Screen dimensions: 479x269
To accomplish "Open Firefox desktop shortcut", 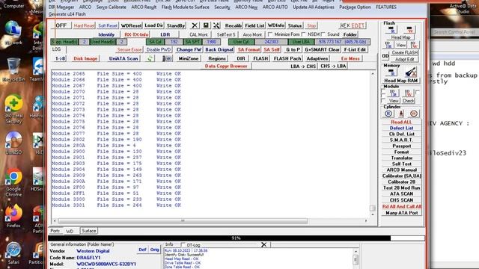I will tap(13, 216).
